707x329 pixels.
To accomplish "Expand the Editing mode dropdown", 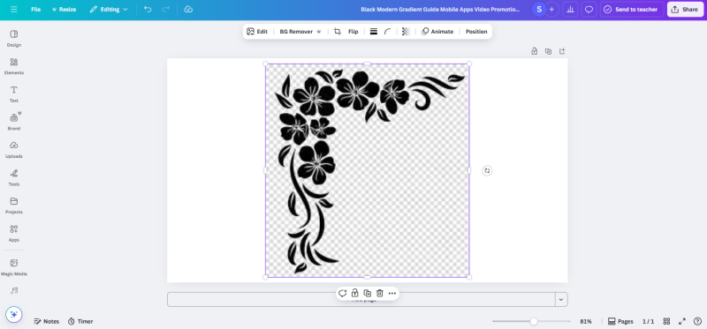I will coord(109,10).
